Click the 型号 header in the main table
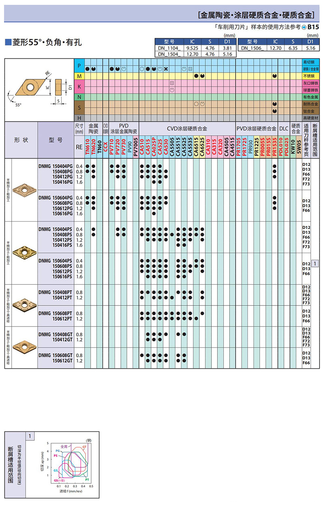 56,139
